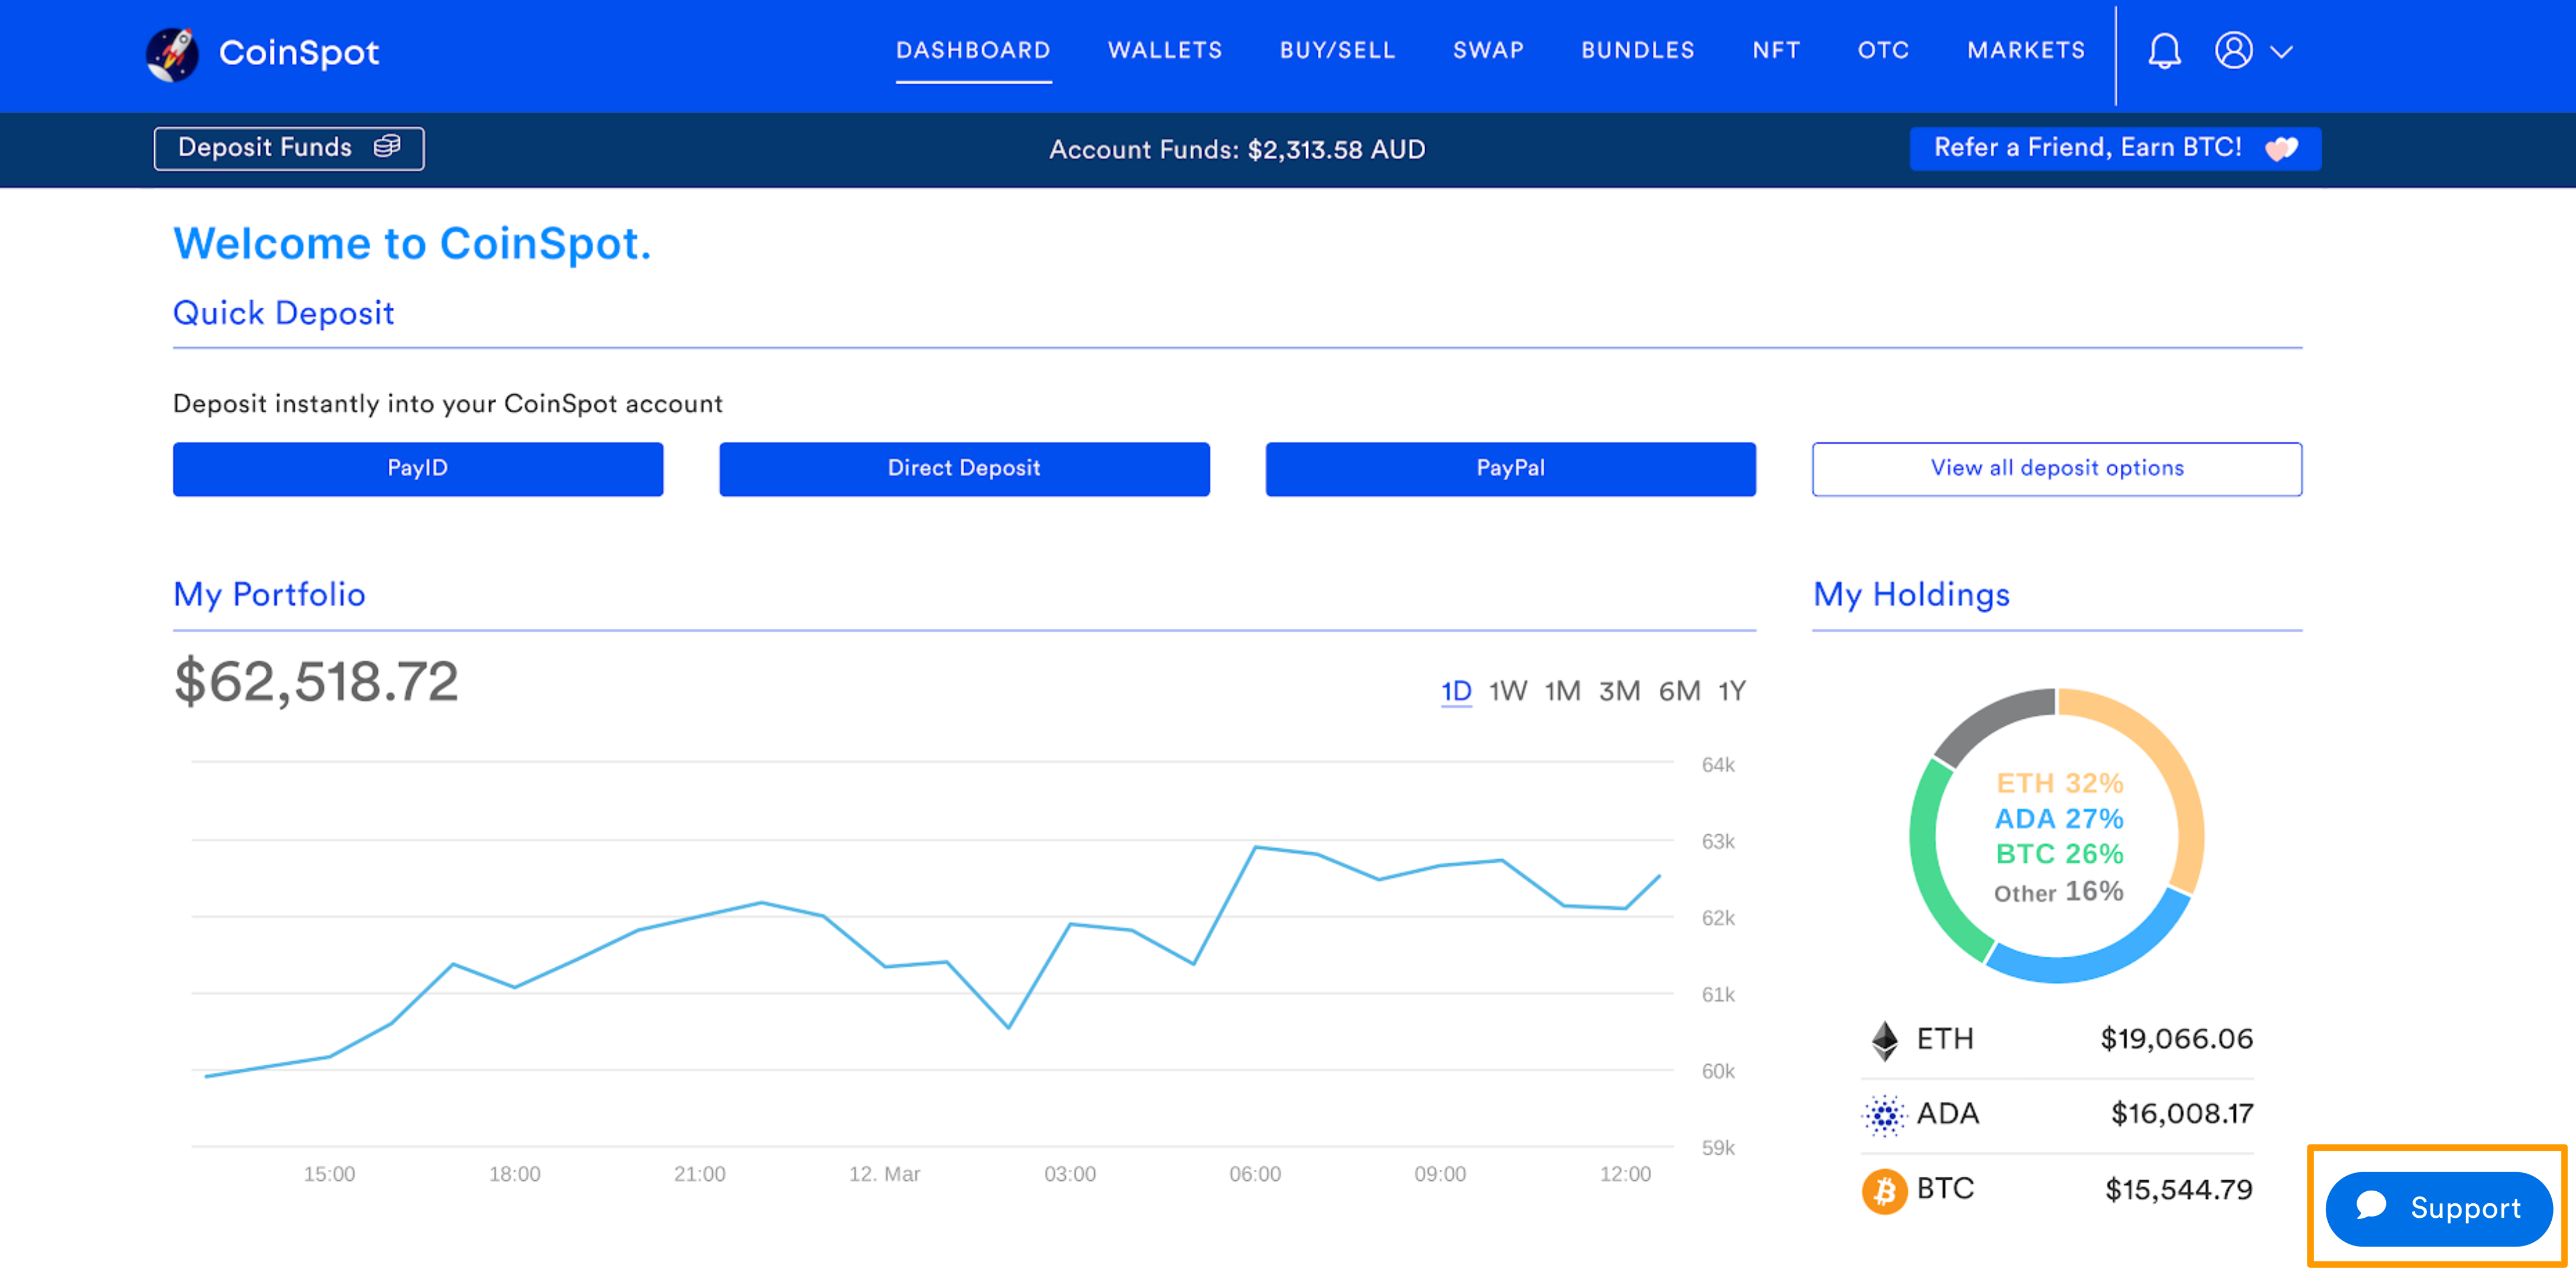The image size is (2576, 1283).
Task: Click the portfolio line chart peak near 06:00
Action: (1256, 847)
